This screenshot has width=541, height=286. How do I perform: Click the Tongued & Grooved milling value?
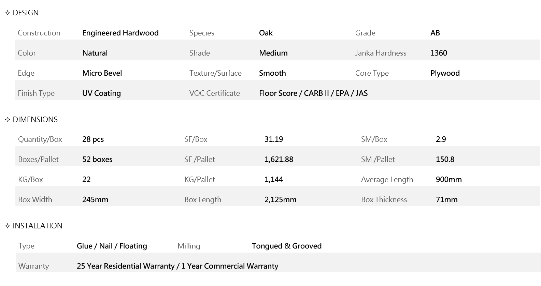coord(287,246)
